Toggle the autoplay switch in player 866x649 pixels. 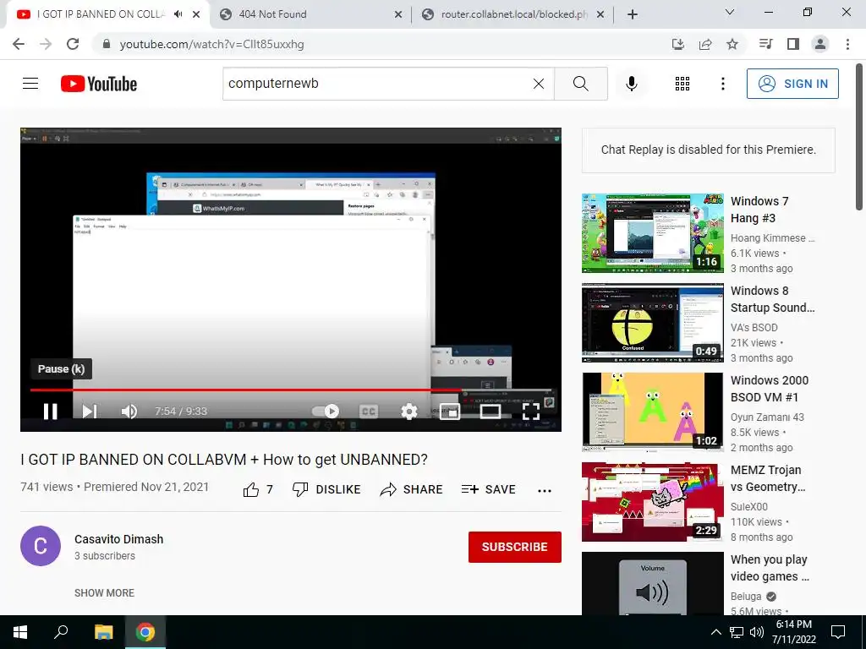[x=326, y=412]
